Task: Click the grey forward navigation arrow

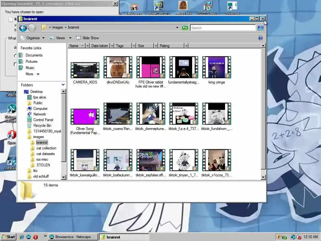Action: point(32,28)
